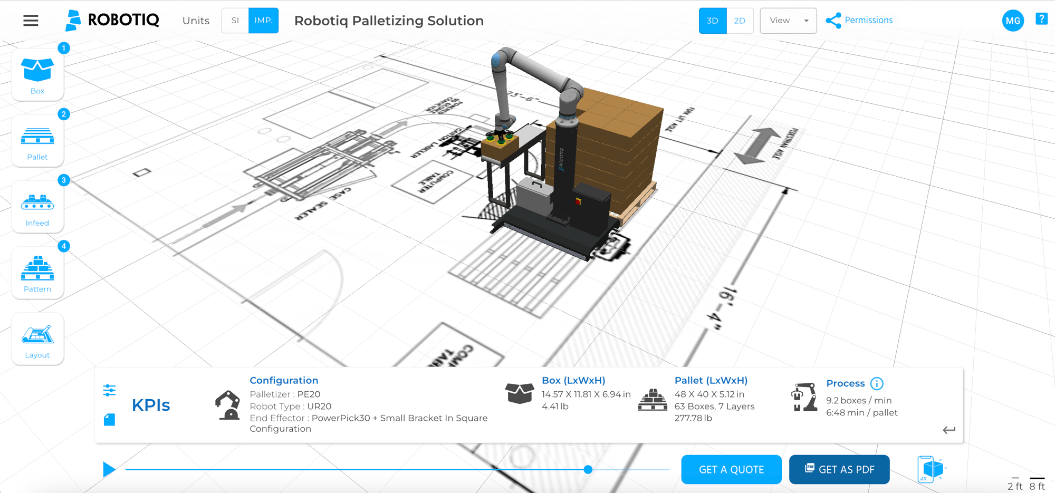Go to the Robotiq logo home
The height and width of the screenshot is (493, 1055).
pyautogui.click(x=112, y=21)
